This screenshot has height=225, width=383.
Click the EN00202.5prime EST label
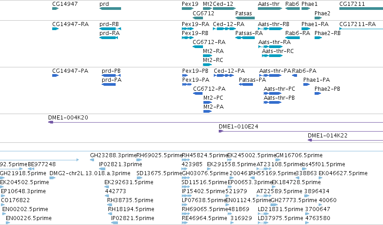pos(25,209)
